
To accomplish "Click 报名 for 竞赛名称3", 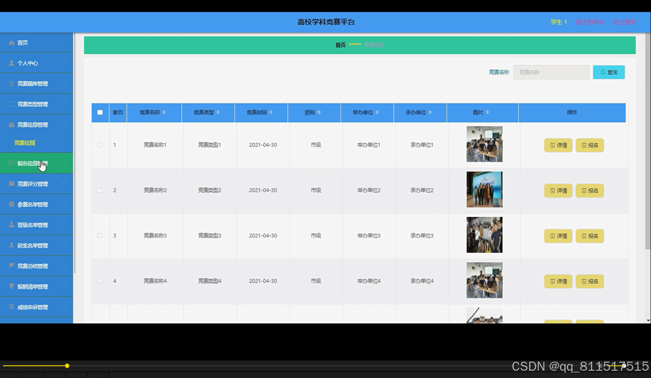I will (590, 236).
